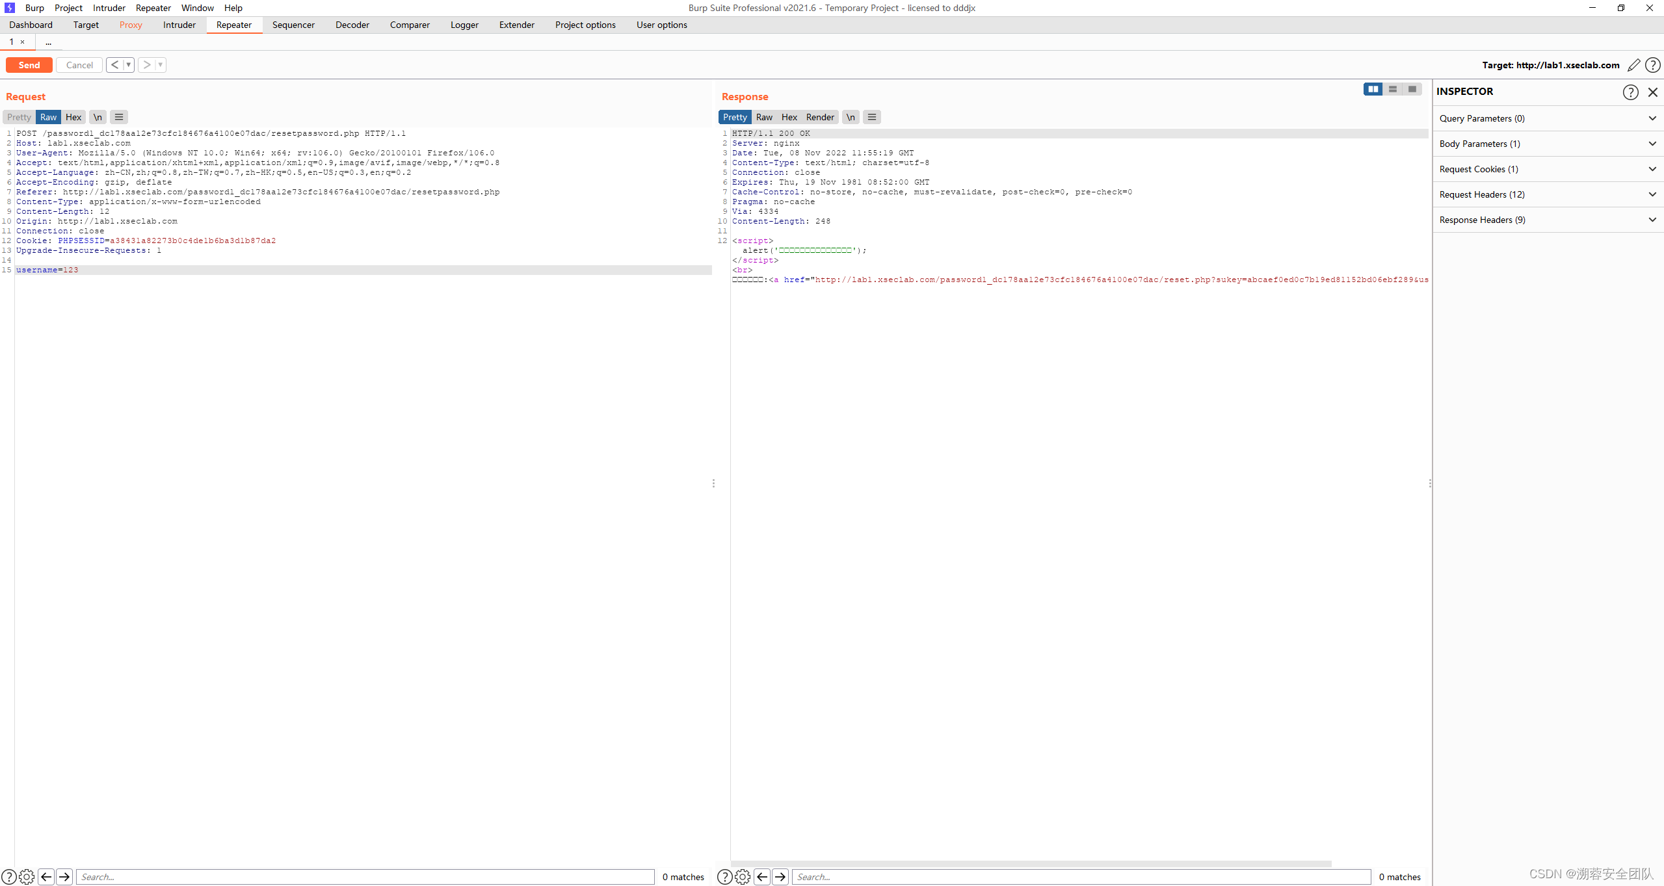The image size is (1664, 886).
Task: Click response search next-match arrow
Action: click(780, 877)
